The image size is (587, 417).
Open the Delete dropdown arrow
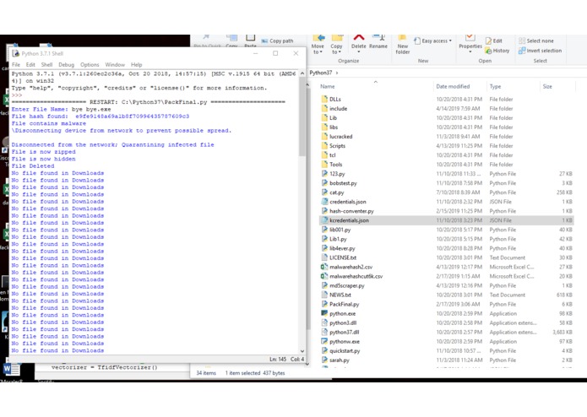click(359, 51)
